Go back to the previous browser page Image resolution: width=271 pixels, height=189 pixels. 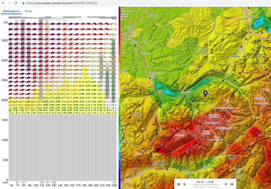pos(3,3)
